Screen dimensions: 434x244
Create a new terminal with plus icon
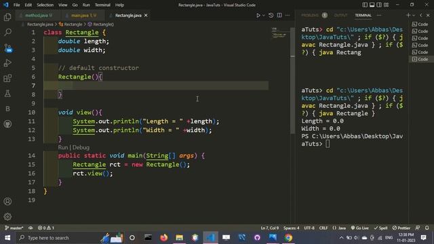pos(408,16)
